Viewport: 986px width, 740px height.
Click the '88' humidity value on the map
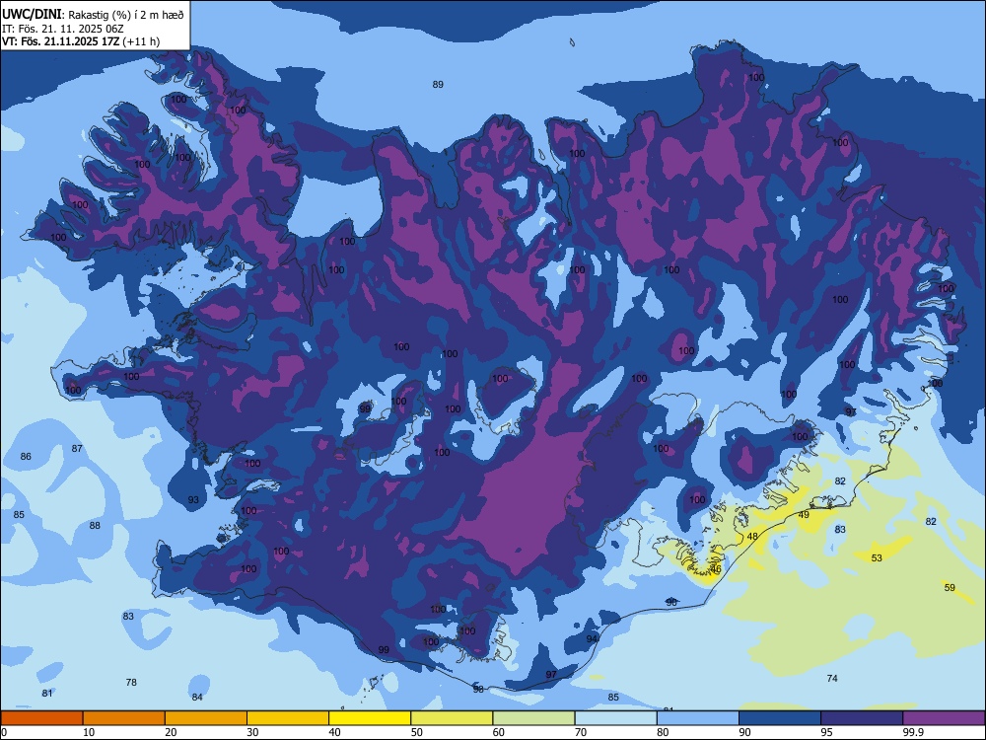click(95, 526)
